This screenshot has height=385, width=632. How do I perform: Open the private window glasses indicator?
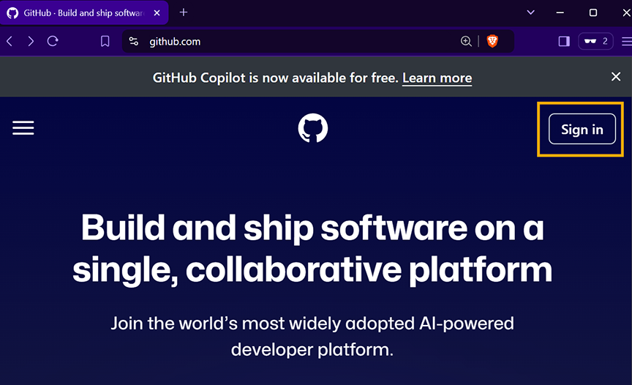pos(595,41)
